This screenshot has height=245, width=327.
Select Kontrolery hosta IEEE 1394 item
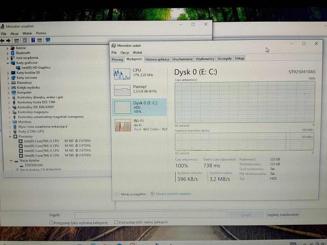[36, 102]
